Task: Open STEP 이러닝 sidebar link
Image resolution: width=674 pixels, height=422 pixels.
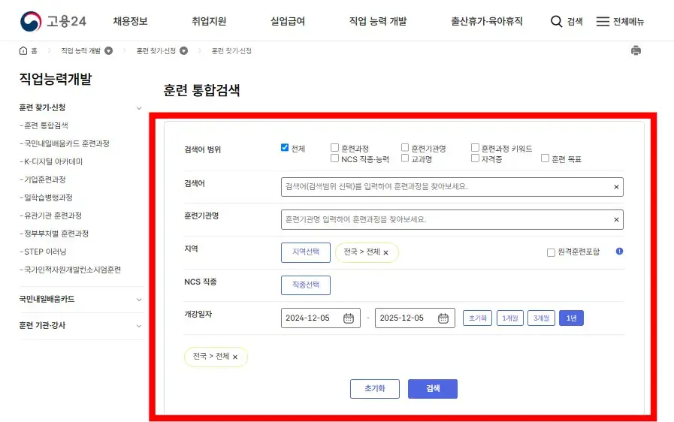Action: point(44,252)
